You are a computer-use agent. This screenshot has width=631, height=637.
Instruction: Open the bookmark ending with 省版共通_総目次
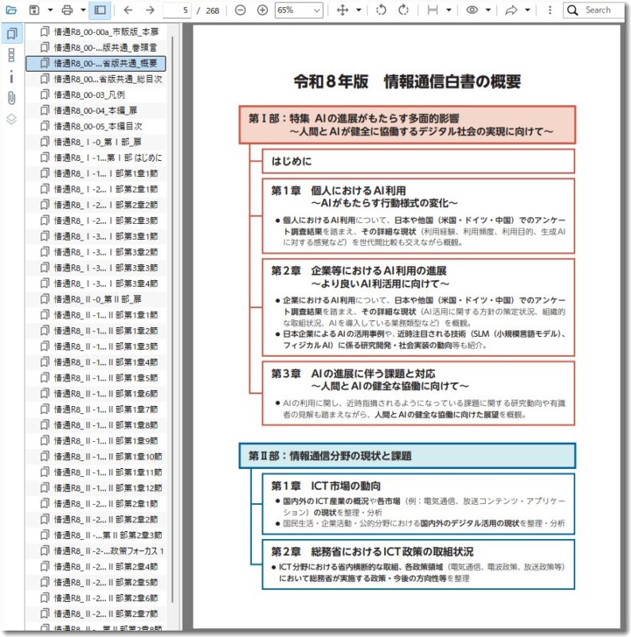96,79
